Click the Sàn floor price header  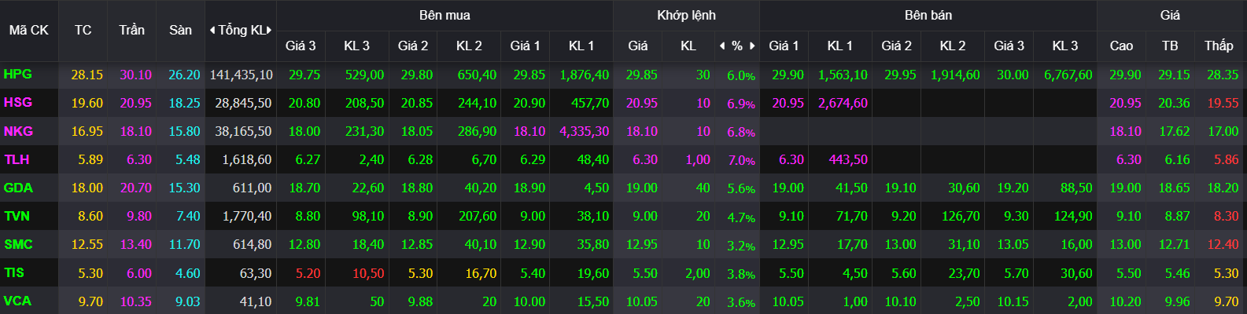pyautogui.click(x=180, y=31)
